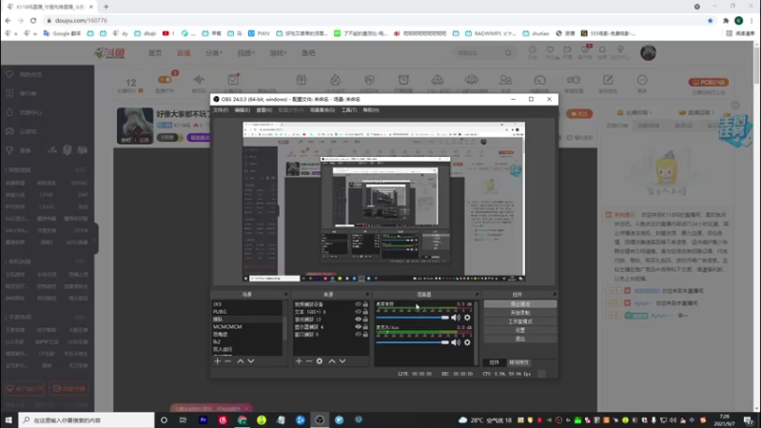Click 开始录制 start recording button

[519, 313]
